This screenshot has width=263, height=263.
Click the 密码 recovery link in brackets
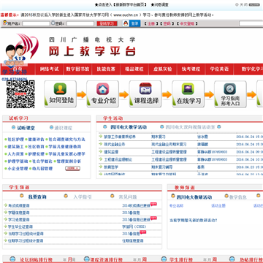[x=167, y=23]
